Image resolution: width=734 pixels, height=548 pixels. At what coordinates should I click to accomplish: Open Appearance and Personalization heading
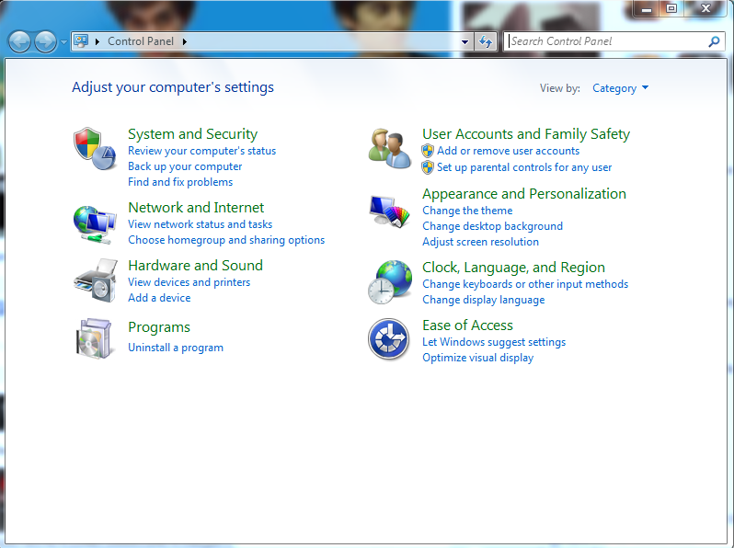click(523, 194)
